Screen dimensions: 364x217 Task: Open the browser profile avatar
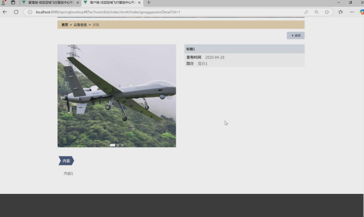click(x=3, y=2)
